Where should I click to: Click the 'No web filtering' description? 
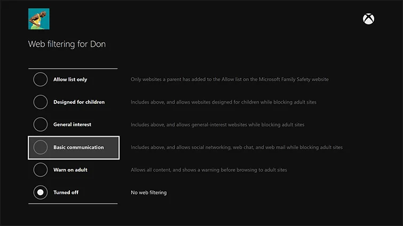(x=148, y=192)
